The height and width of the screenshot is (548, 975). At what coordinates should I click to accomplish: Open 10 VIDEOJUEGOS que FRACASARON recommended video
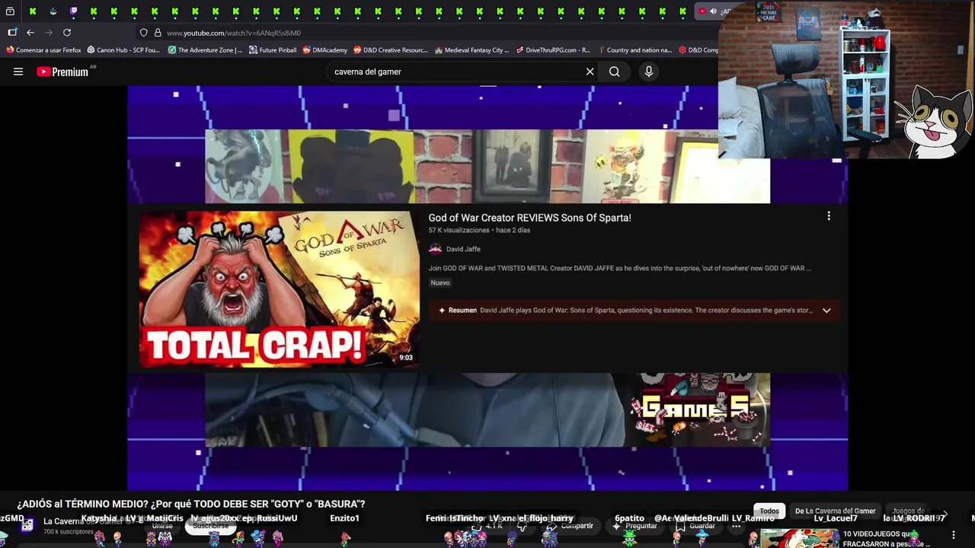[x=886, y=539]
